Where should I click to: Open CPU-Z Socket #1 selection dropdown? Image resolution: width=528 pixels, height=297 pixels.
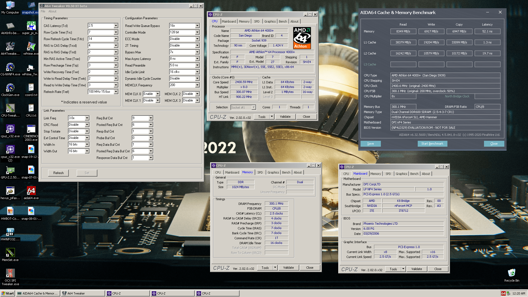pyautogui.click(x=254, y=107)
